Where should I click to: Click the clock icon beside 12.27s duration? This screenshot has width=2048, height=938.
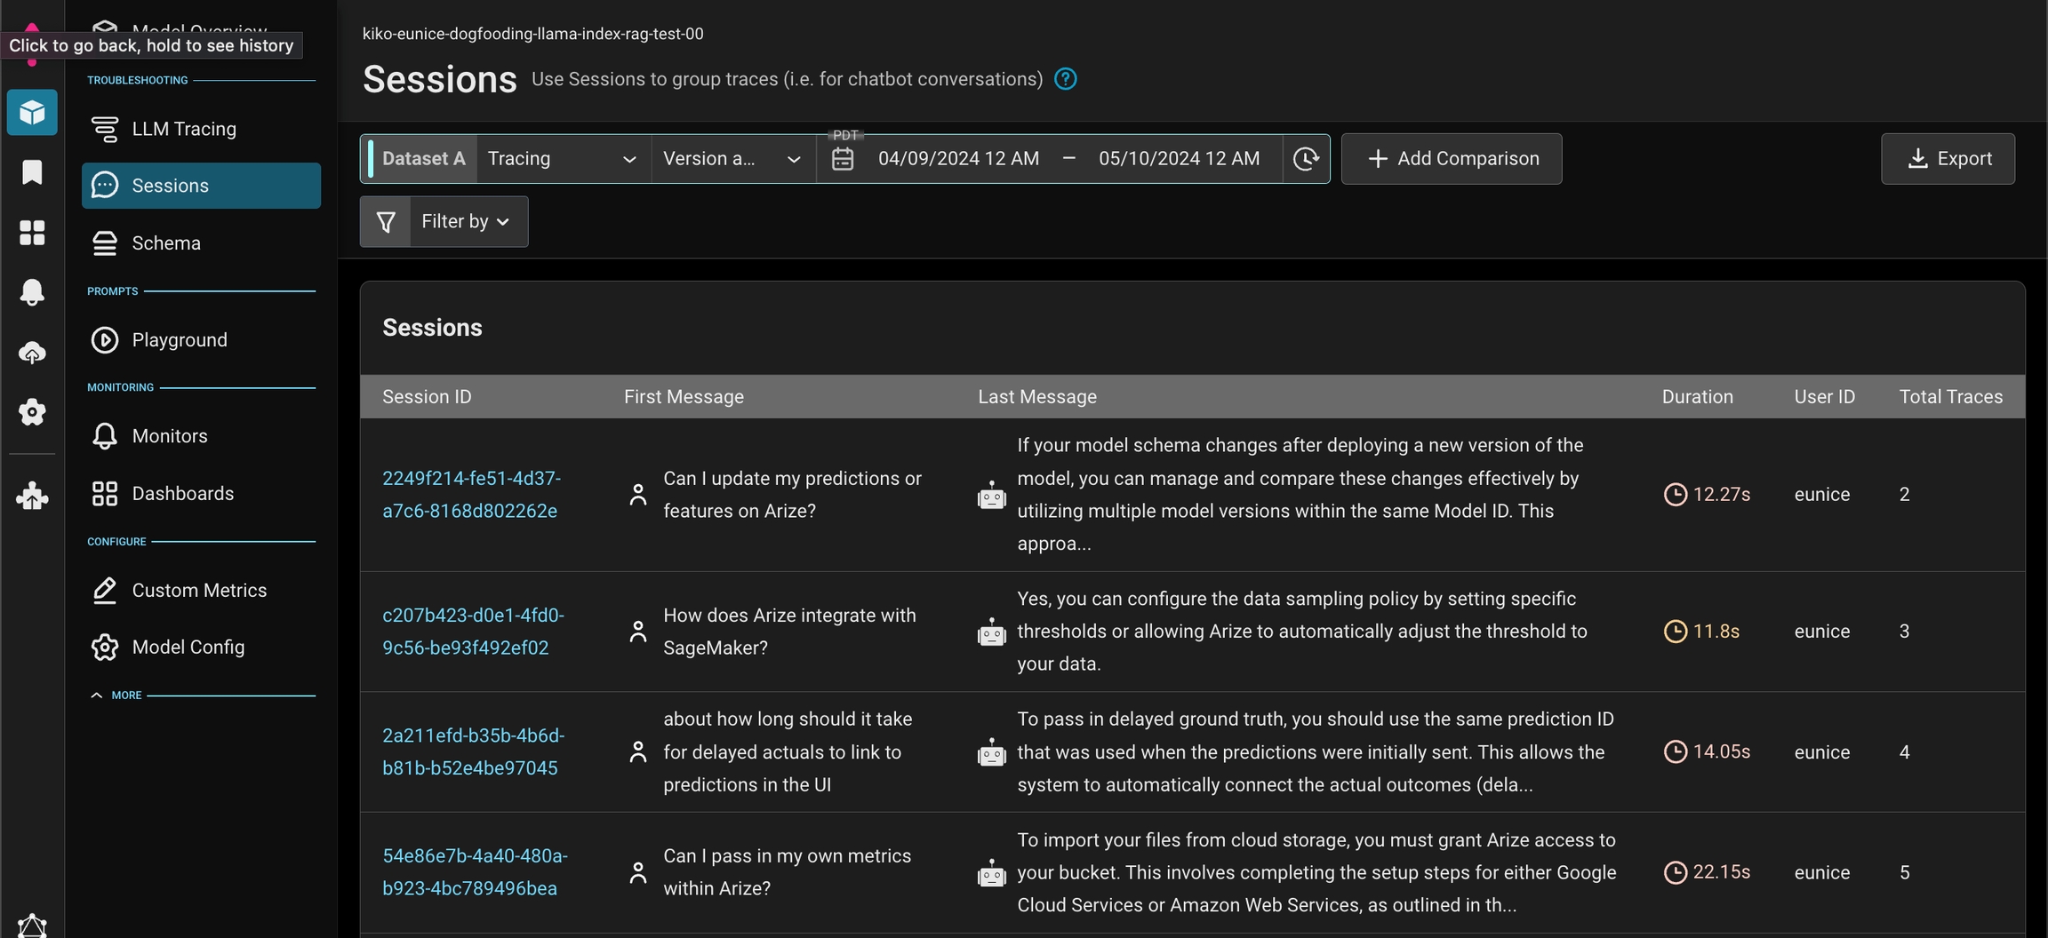[1675, 495]
